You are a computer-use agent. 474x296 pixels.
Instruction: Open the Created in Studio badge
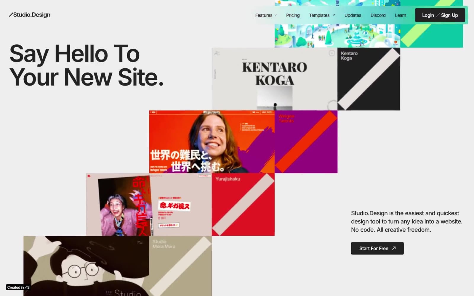[x=18, y=287]
